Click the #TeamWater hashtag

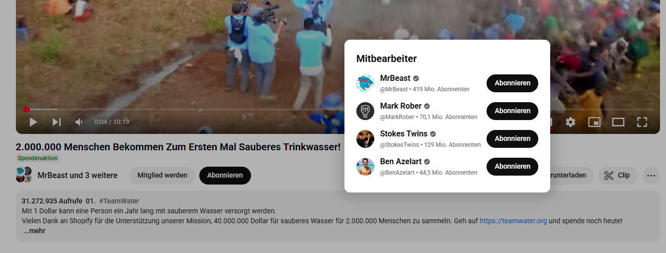pos(119,201)
